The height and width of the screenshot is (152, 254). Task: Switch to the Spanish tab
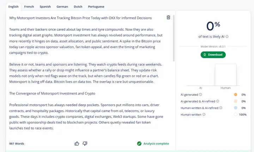pyautogui.click(x=45, y=7)
